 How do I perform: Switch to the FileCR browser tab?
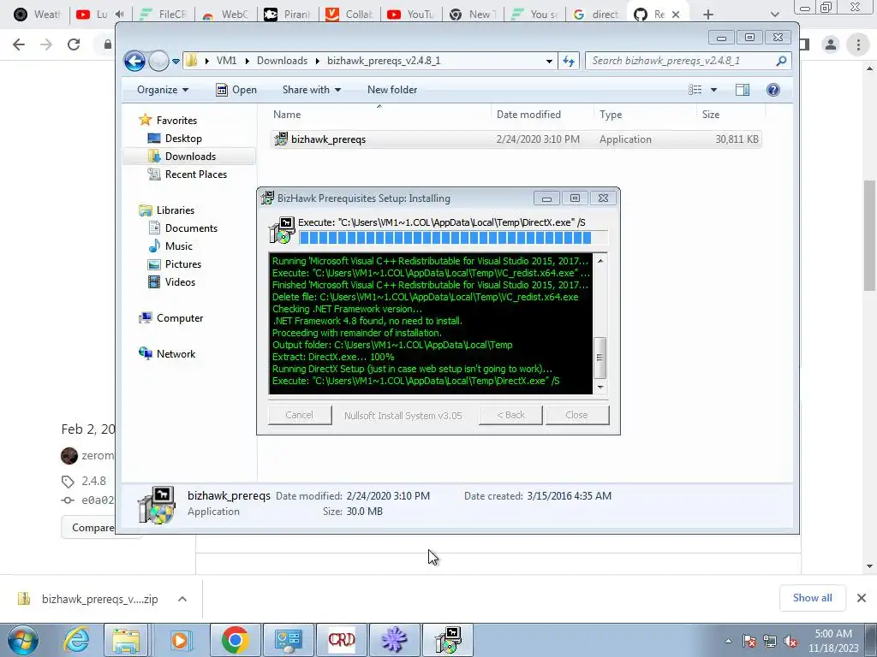coord(162,15)
